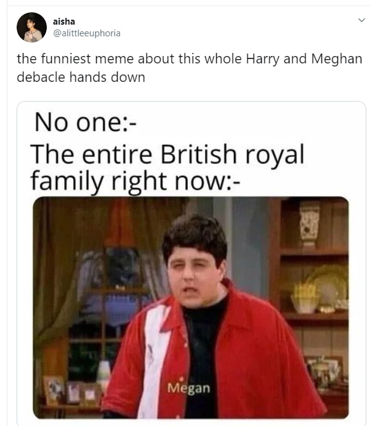Select the tweet text about funniest meme
This screenshot has width=370, height=426.
[x=190, y=68]
